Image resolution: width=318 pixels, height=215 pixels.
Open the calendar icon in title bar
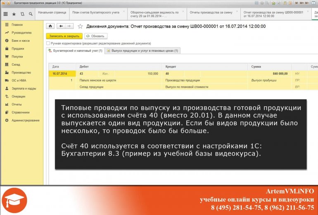(290, 3)
